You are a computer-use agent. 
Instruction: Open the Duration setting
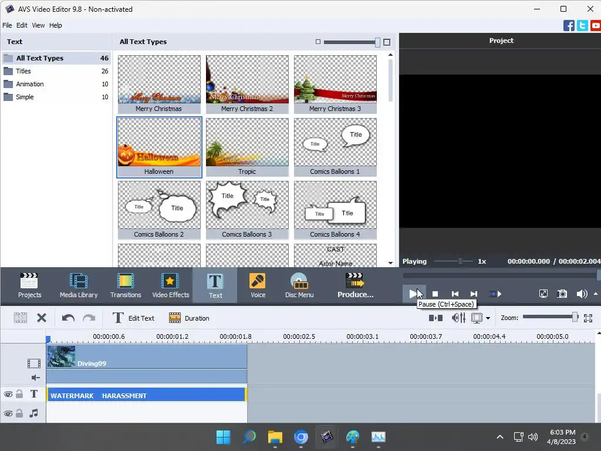coord(189,318)
